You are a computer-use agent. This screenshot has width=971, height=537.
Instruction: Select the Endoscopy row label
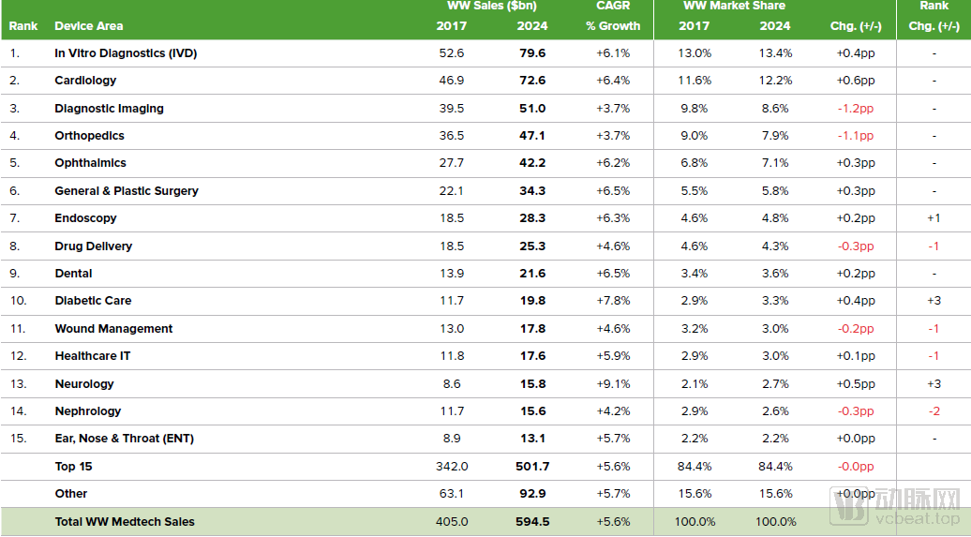pyautogui.click(x=85, y=218)
